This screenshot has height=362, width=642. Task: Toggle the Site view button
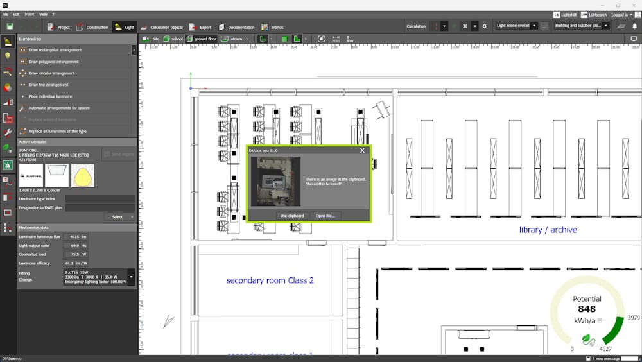point(152,39)
